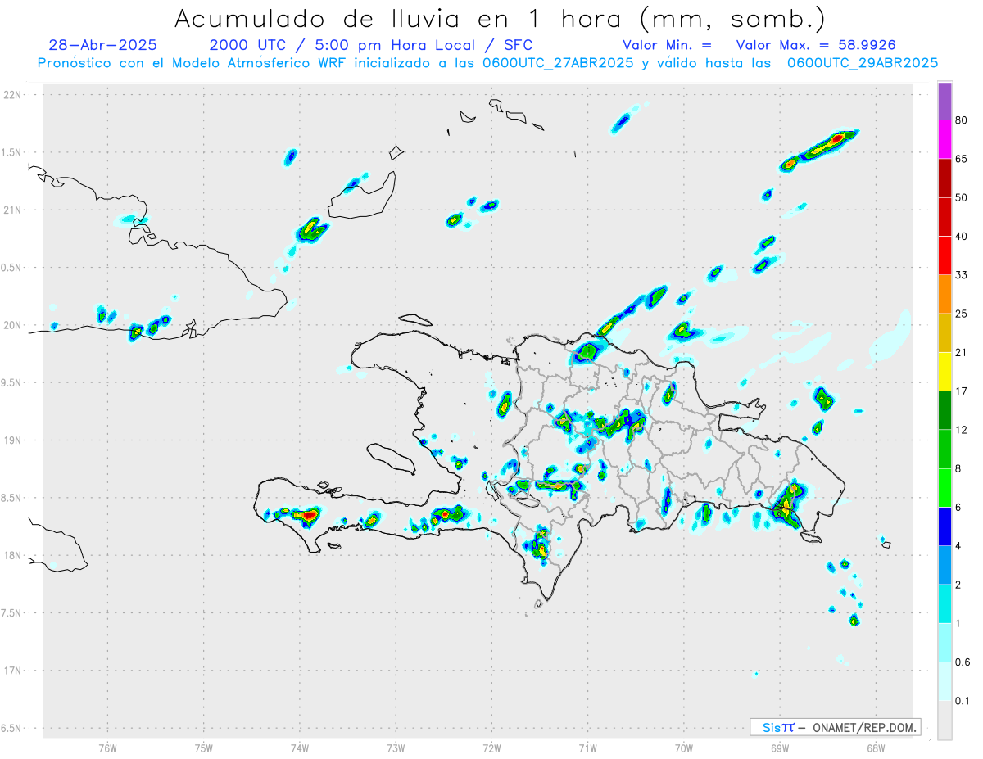Click the '22N' latitude label
This screenshot has height=759, width=983.
tap(13, 94)
